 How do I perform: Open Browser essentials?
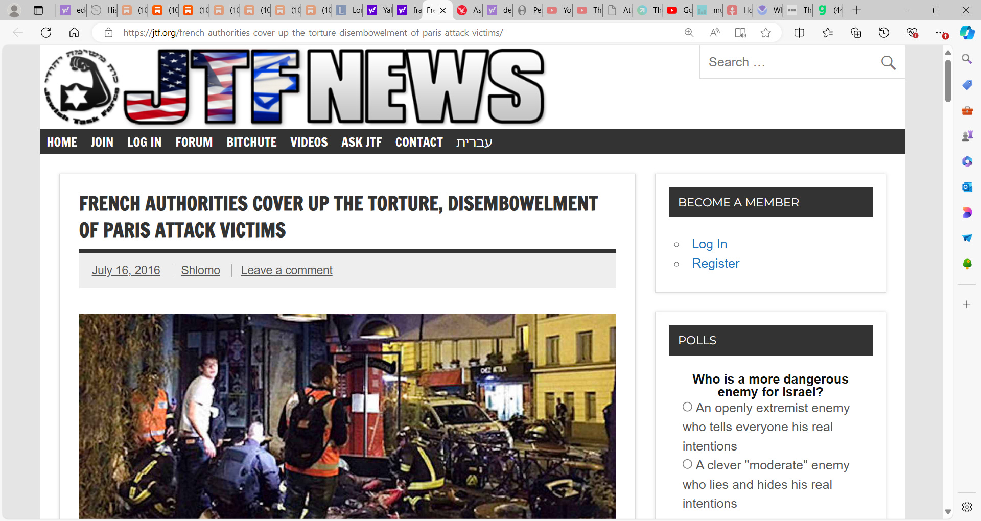[x=912, y=33]
